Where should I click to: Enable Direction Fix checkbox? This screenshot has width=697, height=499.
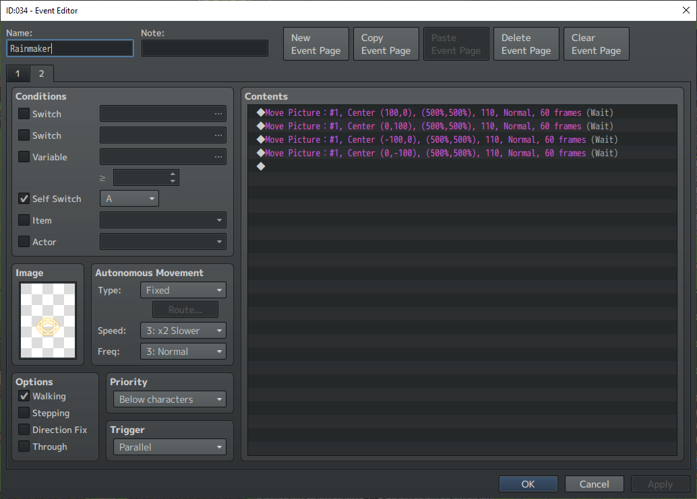[24, 429]
